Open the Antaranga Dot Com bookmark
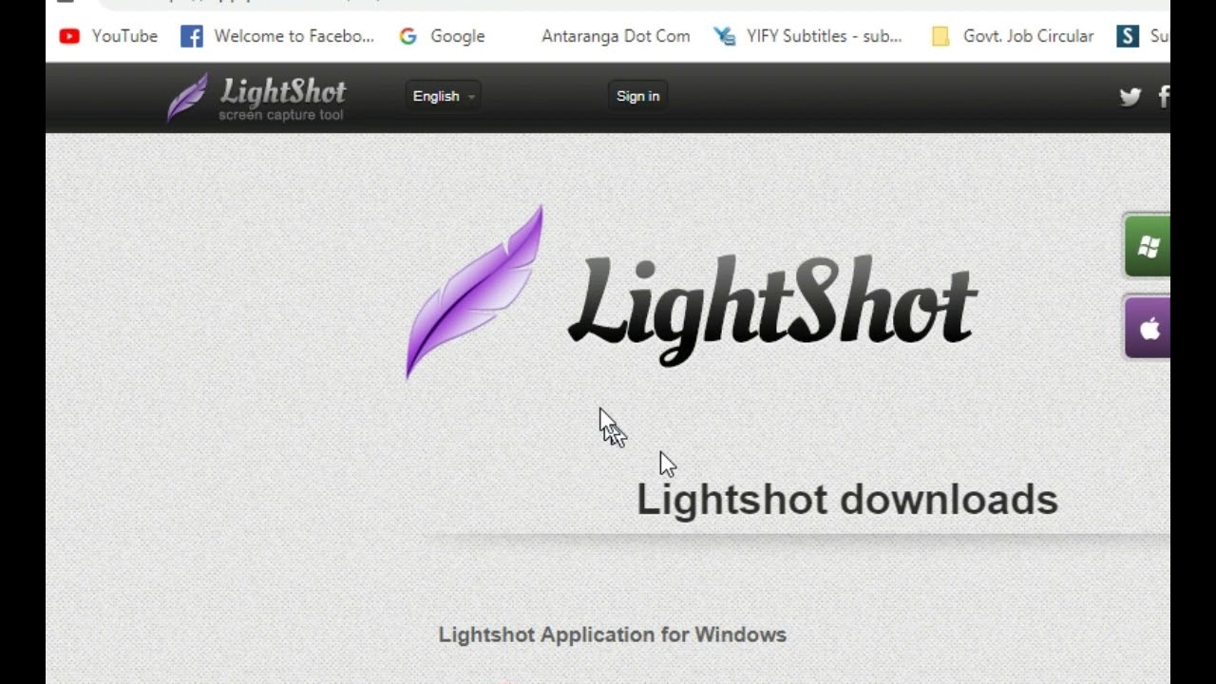 click(615, 36)
